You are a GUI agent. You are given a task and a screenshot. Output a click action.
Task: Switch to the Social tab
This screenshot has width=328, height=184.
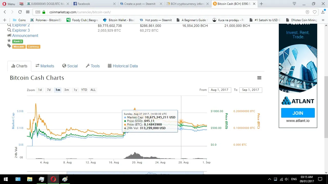[70, 66]
